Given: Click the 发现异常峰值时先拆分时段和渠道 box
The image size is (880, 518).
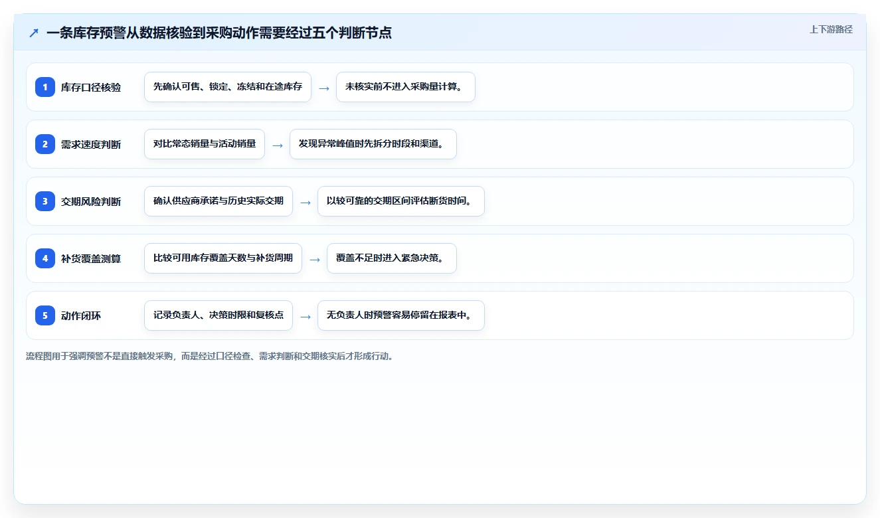Looking at the screenshot, I should (x=373, y=144).
